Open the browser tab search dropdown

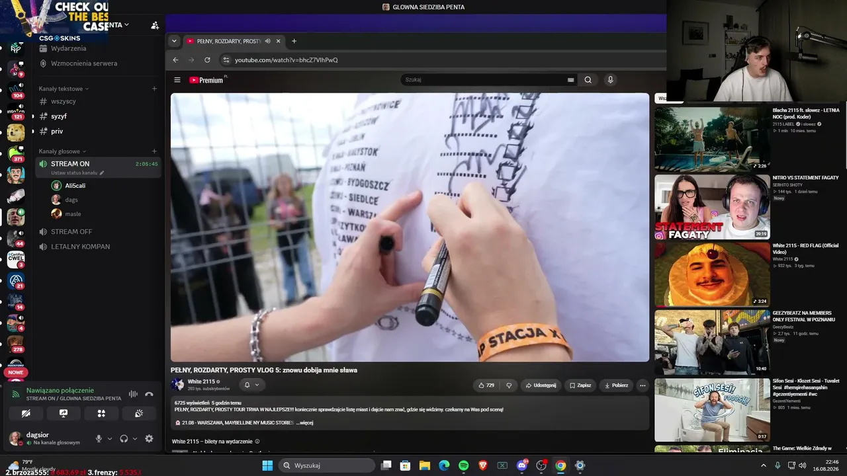(x=174, y=41)
